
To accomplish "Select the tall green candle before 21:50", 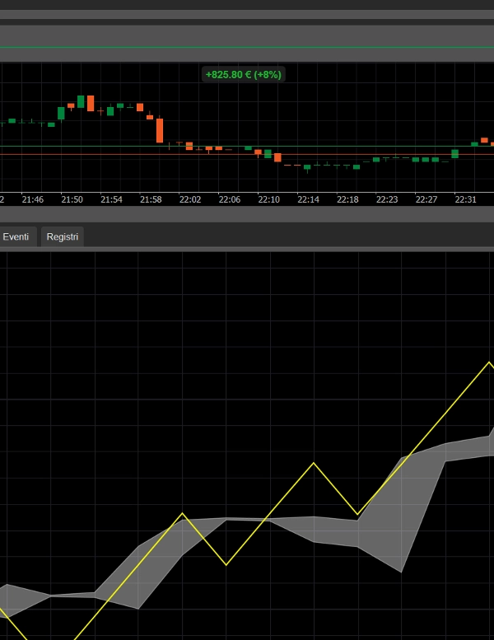I will [61, 113].
